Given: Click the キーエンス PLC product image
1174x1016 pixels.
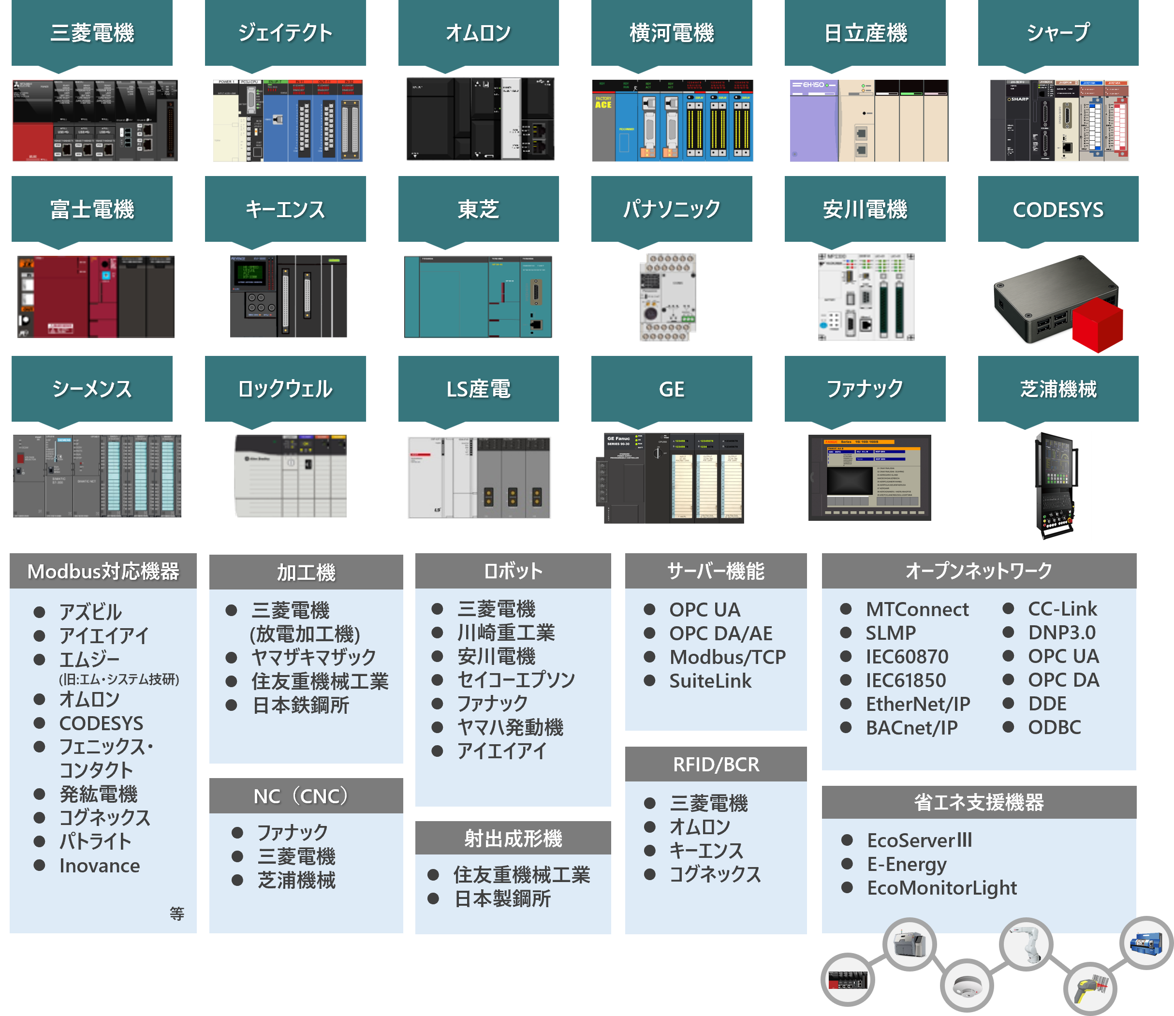Looking at the screenshot, I should [x=288, y=296].
